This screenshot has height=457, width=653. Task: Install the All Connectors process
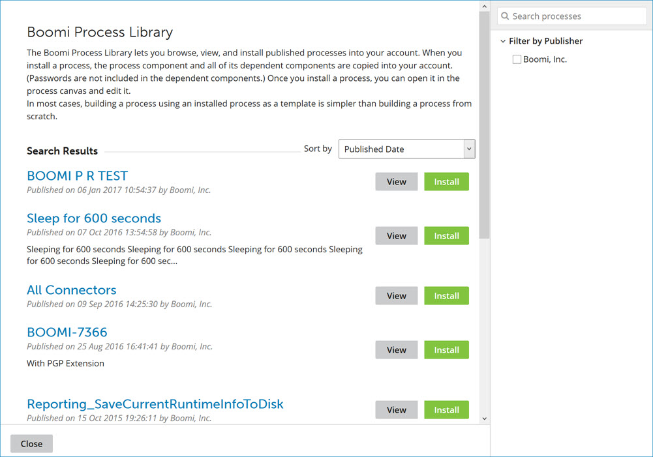[x=446, y=295]
